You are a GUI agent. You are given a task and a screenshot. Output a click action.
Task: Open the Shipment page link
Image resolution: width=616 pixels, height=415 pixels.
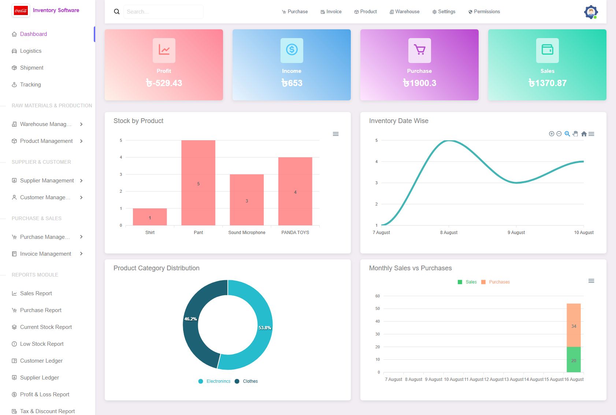32,68
